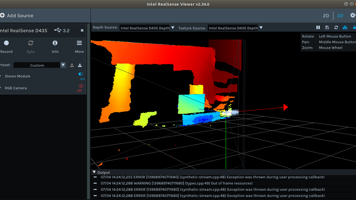Open the device Info panel
The width and height of the screenshot is (356, 200).
[x=55, y=43]
